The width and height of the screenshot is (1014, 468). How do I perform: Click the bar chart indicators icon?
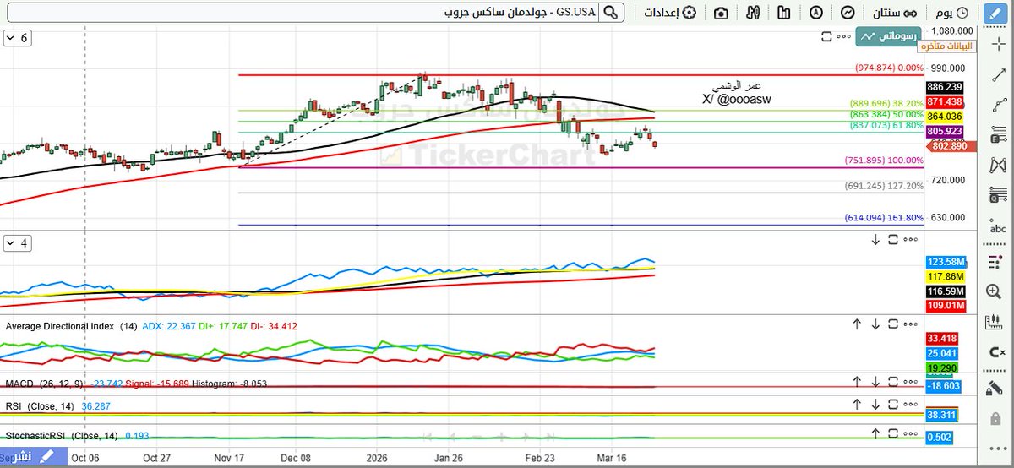[x=785, y=13]
